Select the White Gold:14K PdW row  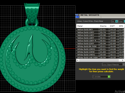(101, 57)
